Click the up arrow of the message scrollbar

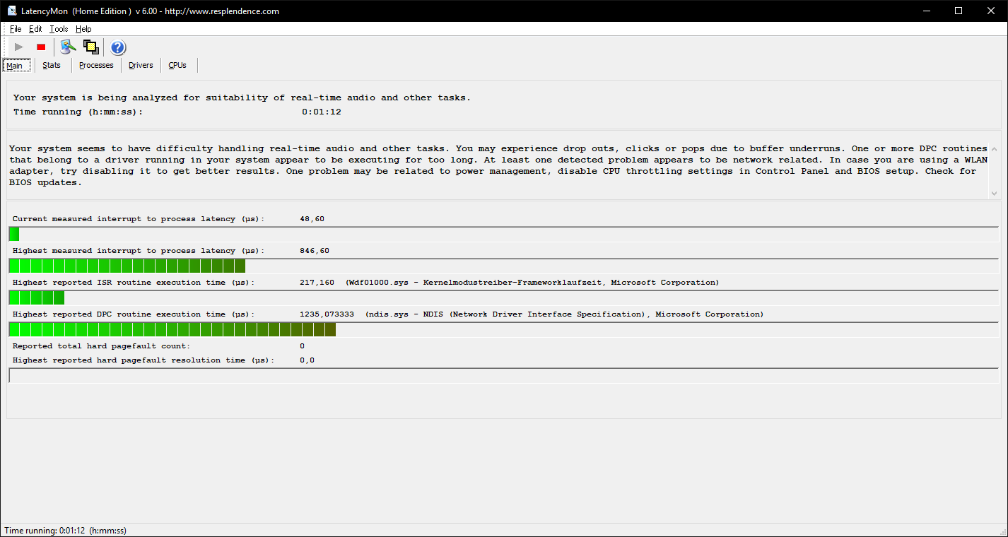(995, 149)
